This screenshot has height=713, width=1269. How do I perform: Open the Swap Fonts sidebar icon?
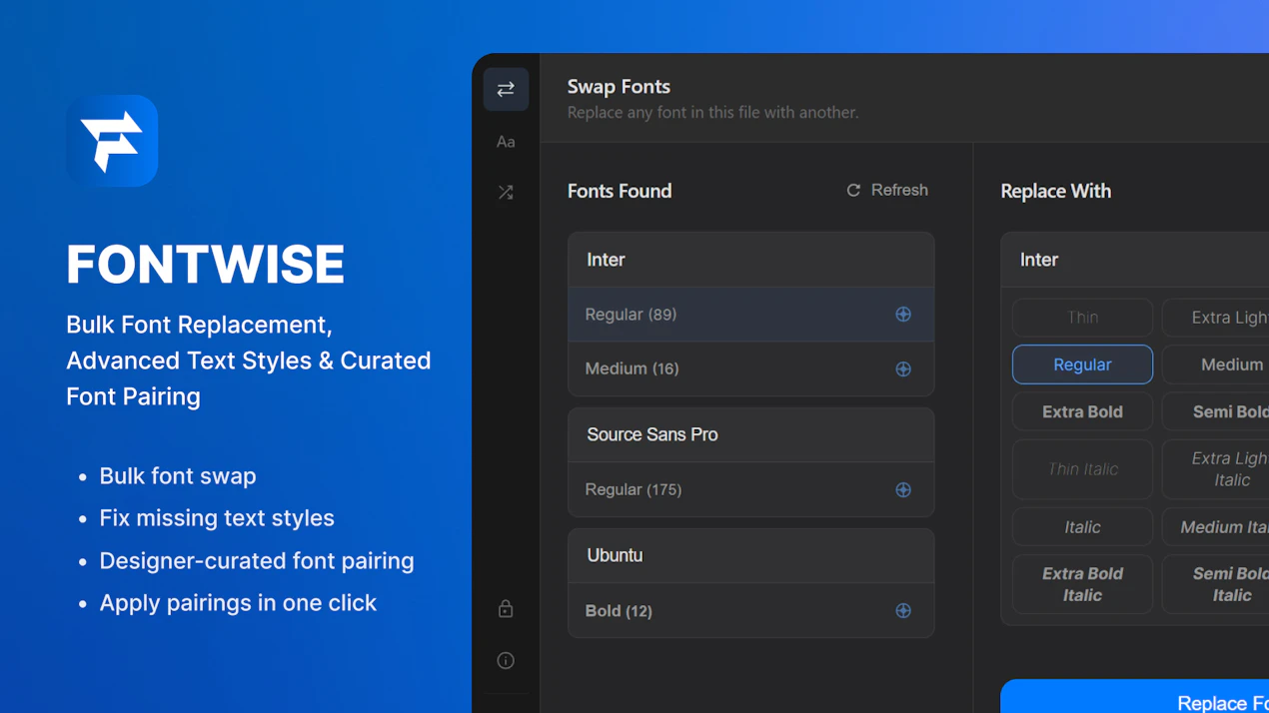(x=506, y=89)
